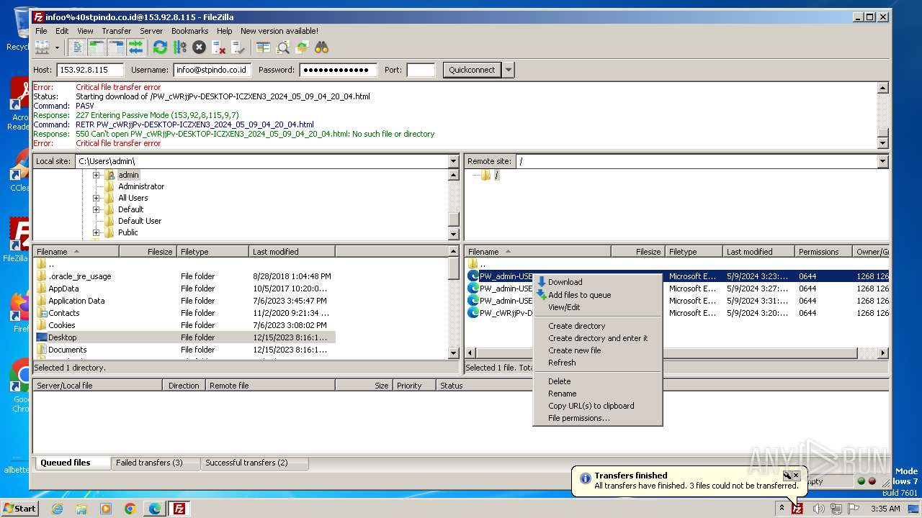Open Quickconnect history dropdown
The width and height of the screenshot is (922, 518).
click(509, 70)
